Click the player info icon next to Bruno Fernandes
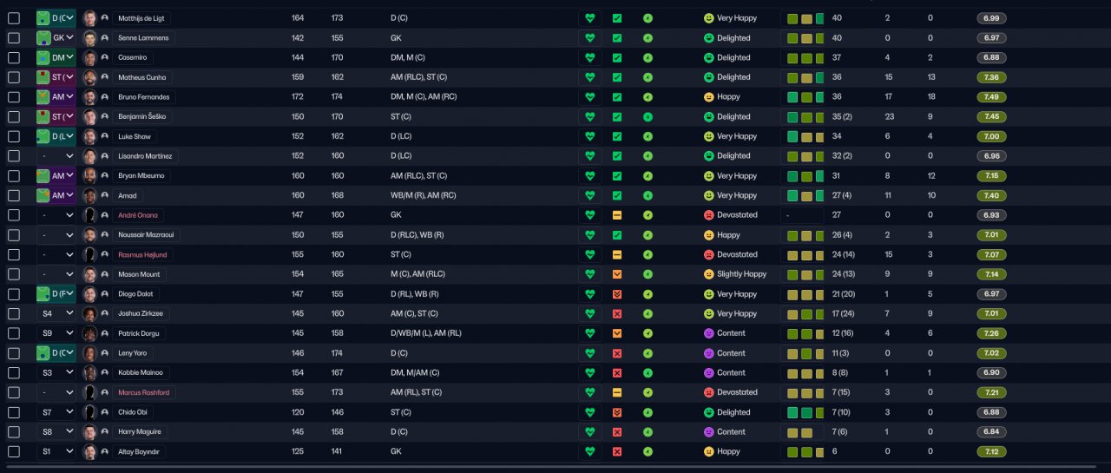 (x=104, y=97)
